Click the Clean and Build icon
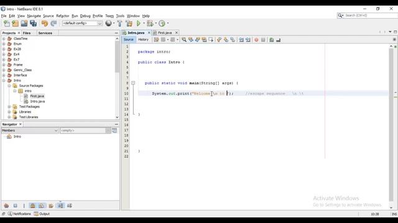The height and width of the screenshot is (223, 398). [x=129, y=24]
